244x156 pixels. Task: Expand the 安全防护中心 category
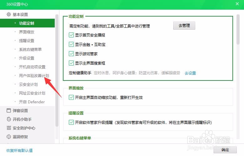coord(24,128)
